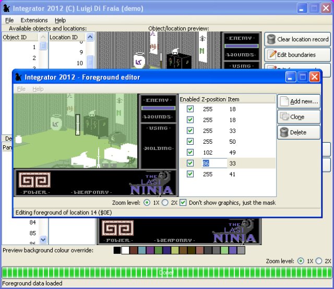Click the Delete button label
Viewport: 334px width, 289px height.
click(x=298, y=132)
